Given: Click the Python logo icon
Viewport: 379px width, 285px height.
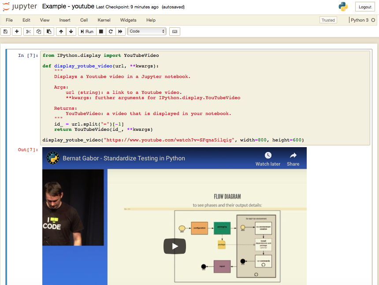Looking at the screenshot, I should [343, 7].
